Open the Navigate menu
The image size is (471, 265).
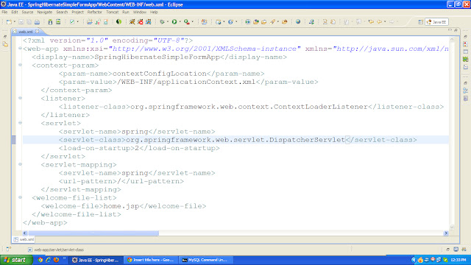click(x=45, y=13)
